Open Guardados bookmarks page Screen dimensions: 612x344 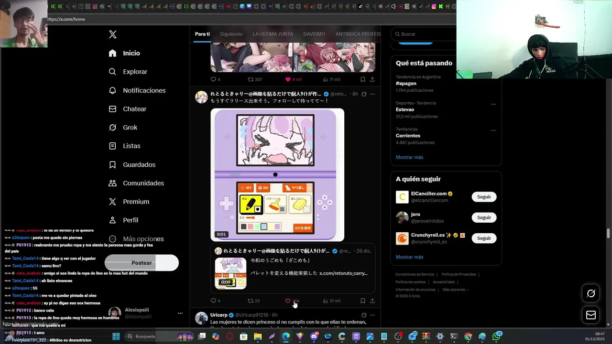click(132, 164)
